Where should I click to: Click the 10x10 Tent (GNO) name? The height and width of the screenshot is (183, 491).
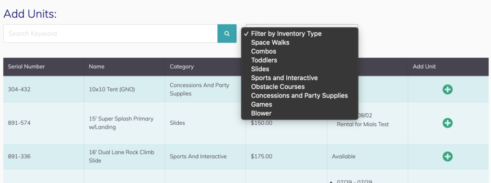(x=112, y=90)
